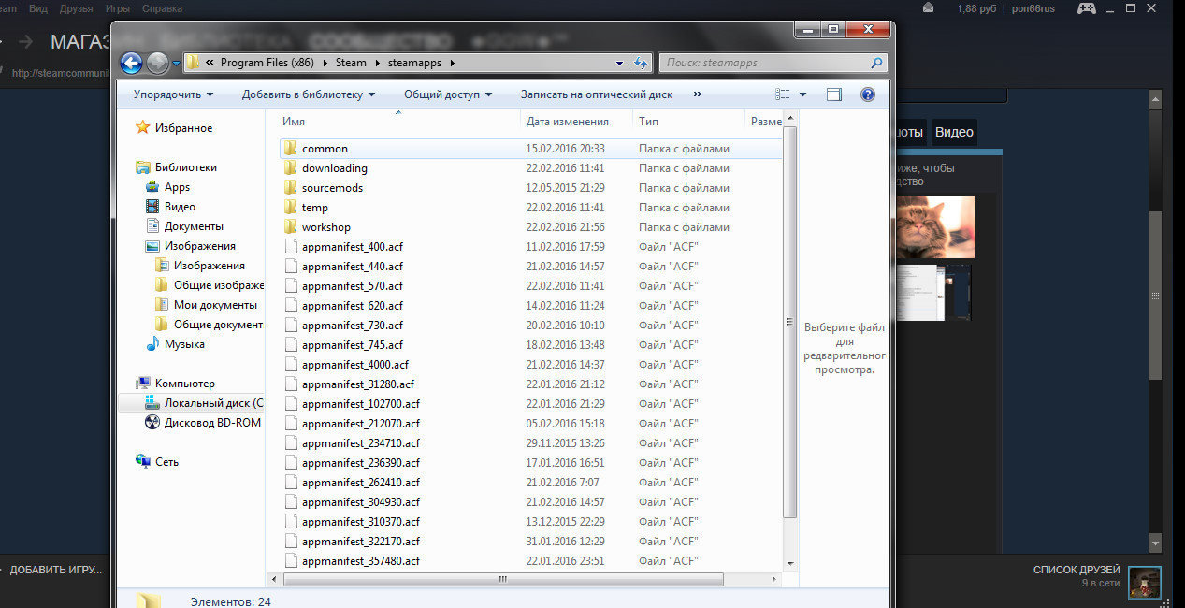Viewport: 1185px width, 608px height.
Task: Select the common folder icon
Action: pyautogui.click(x=290, y=149)
